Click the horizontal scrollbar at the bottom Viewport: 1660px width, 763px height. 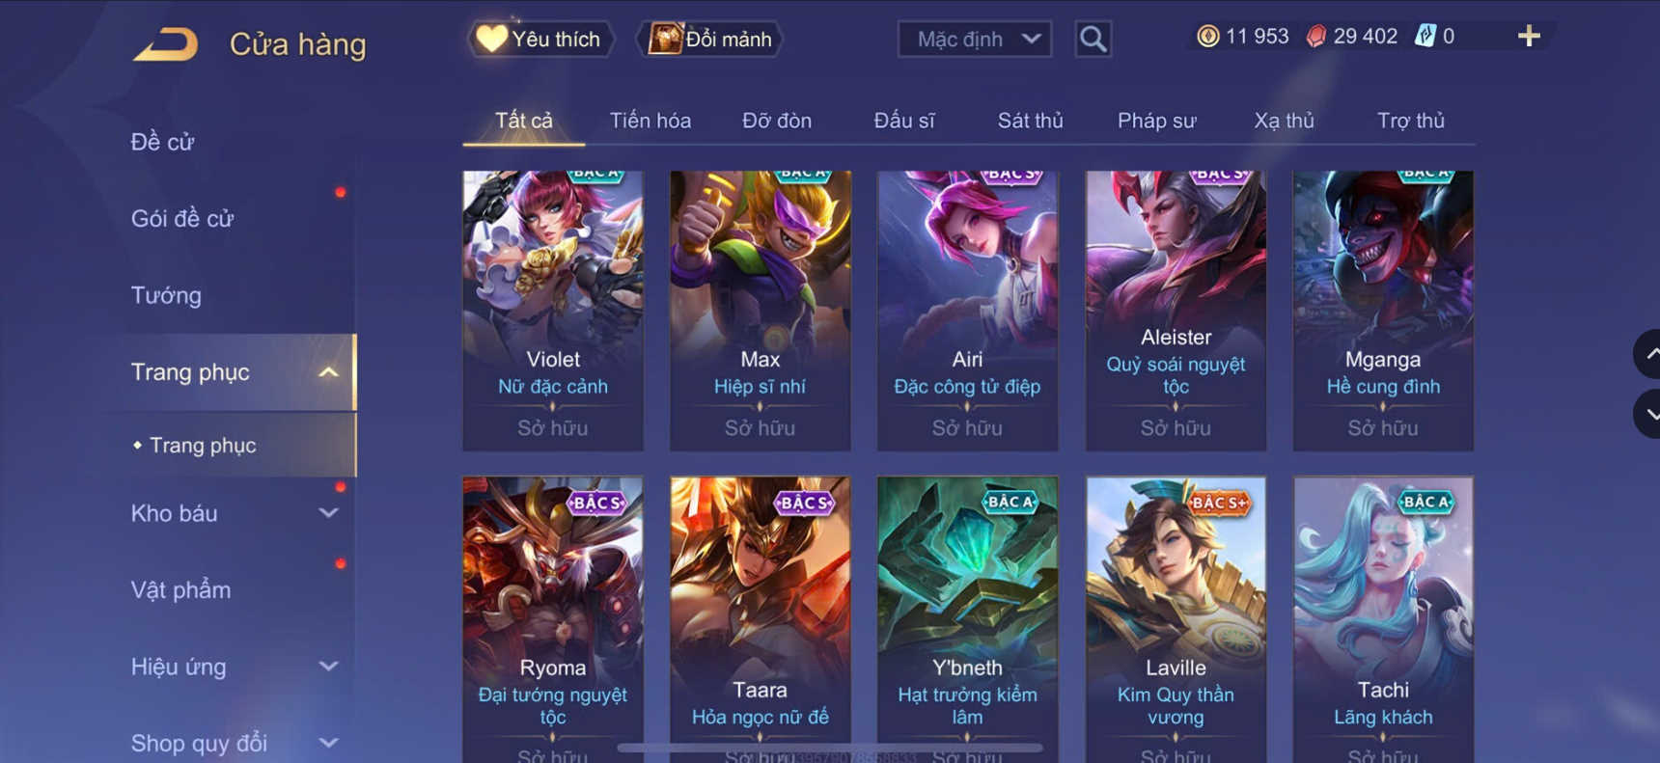[x=830, y=748]
